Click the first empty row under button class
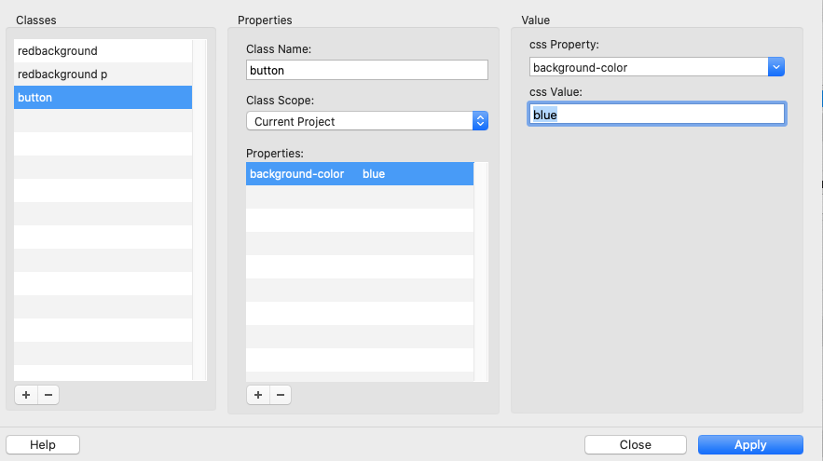 pos(103,120)
